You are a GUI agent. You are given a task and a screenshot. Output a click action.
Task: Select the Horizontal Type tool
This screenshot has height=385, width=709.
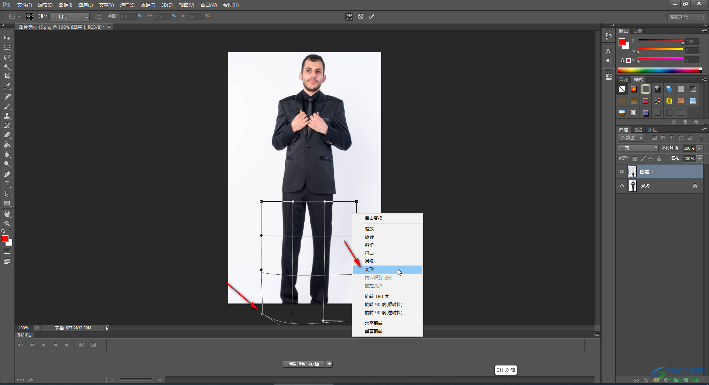pos(7,184)
